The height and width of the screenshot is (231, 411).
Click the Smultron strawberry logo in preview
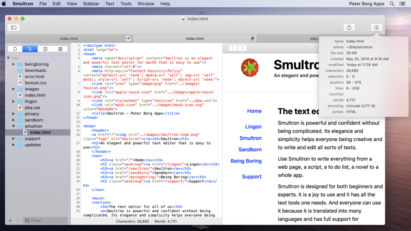(250, 68)
